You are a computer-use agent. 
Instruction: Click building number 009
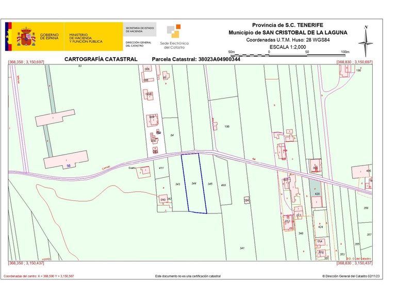tap(152, 117)
